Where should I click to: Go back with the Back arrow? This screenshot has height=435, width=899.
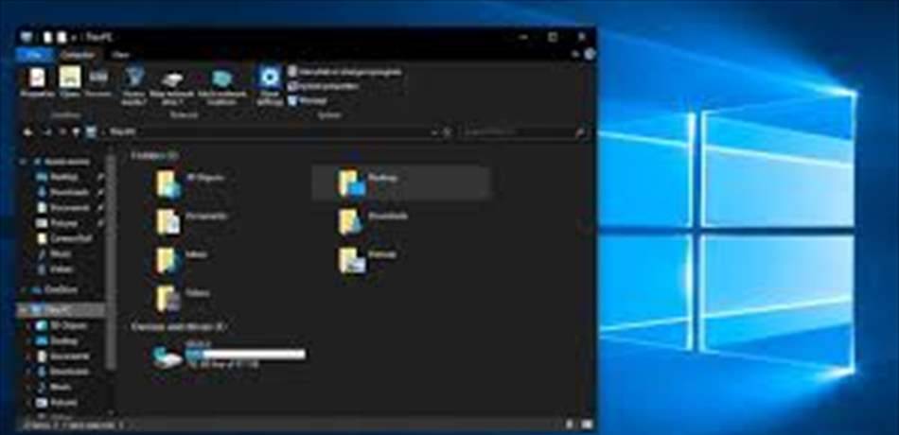point(26,131)
